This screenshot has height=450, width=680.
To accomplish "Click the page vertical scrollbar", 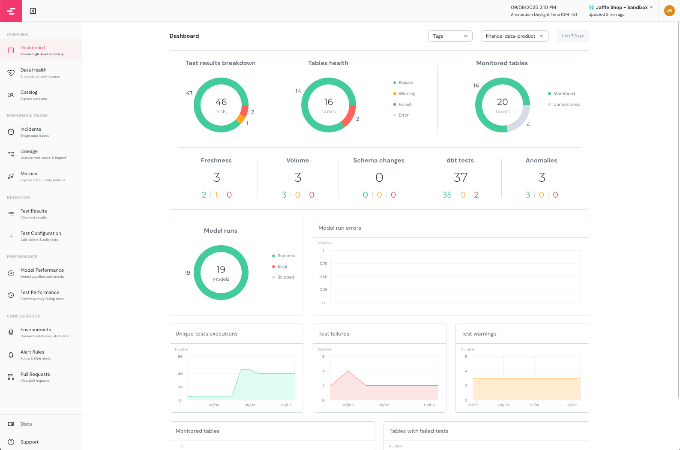I will point(678,210).
